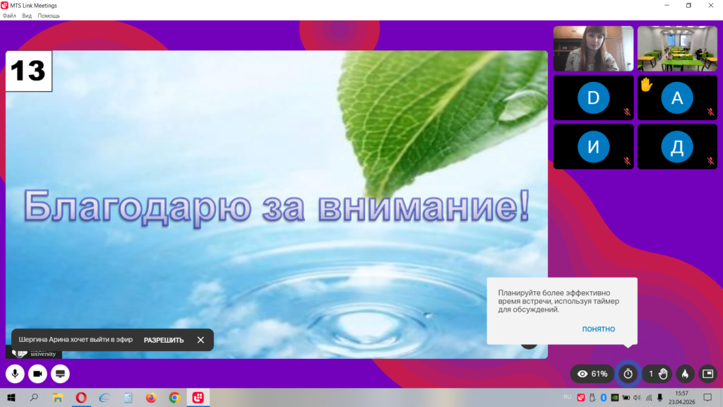Open the Помощь menu
The height and width of the screenshot is (407, 723).
point(49,16)
